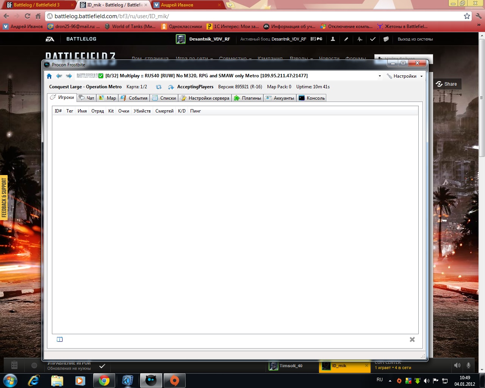Image resolution: width=485 pixels, height=388 pixels.
Task: Open Chrome wrench settings menu
Action: click(479, 16)
